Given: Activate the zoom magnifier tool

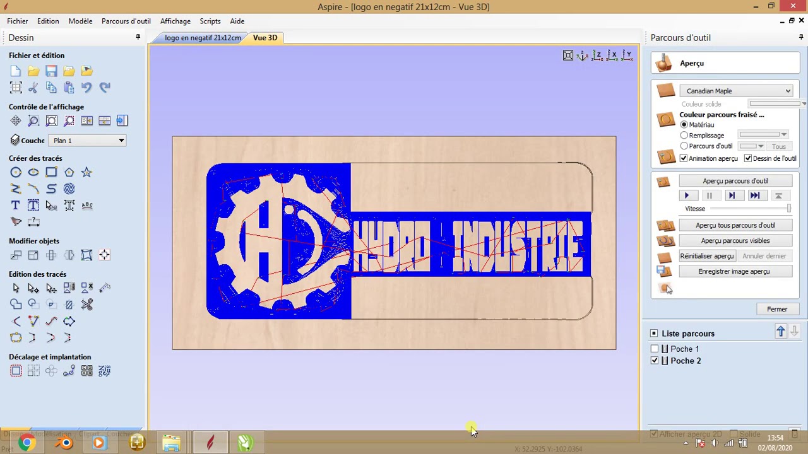Looking at the screenshot, I should pyautogui.click(x=33, y=121).
